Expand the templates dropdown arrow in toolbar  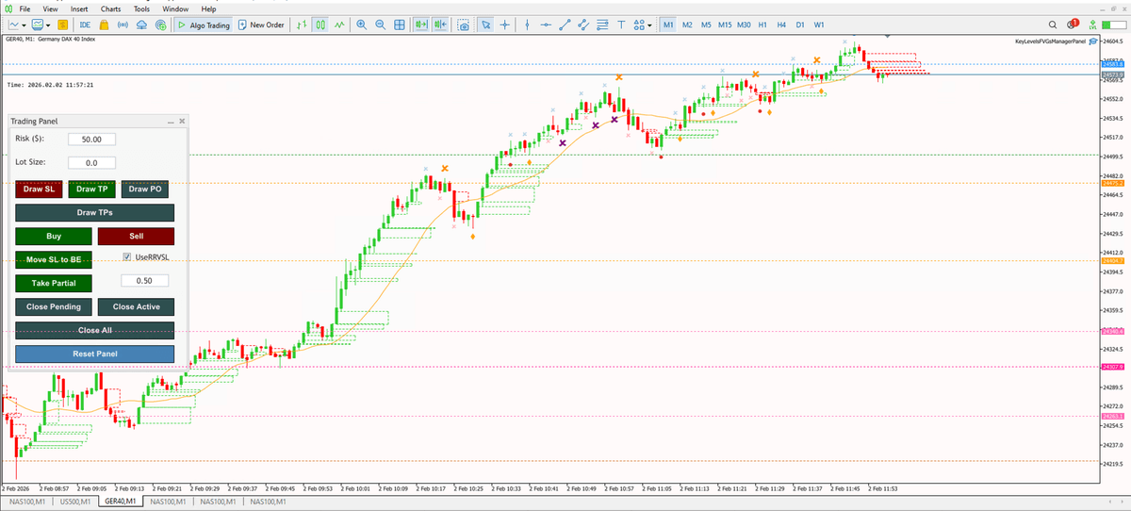coord(49,25)
